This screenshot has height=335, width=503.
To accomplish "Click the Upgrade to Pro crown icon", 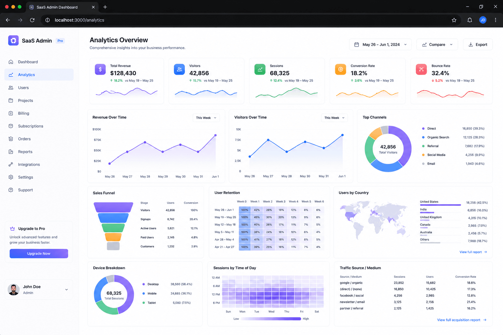I will 12,229.
